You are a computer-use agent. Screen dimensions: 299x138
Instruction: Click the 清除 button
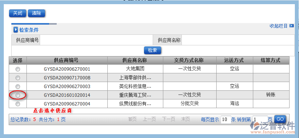click(x=36, y=13)
